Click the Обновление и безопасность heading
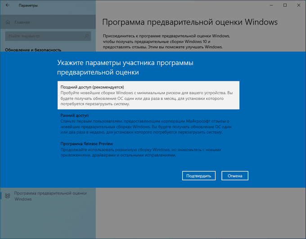This screenshot has height=239, width=306. pos(33,50)
